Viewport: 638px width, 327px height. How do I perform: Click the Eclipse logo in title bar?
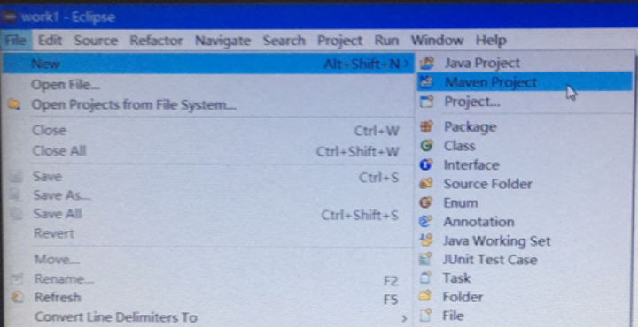click(10, 17)
